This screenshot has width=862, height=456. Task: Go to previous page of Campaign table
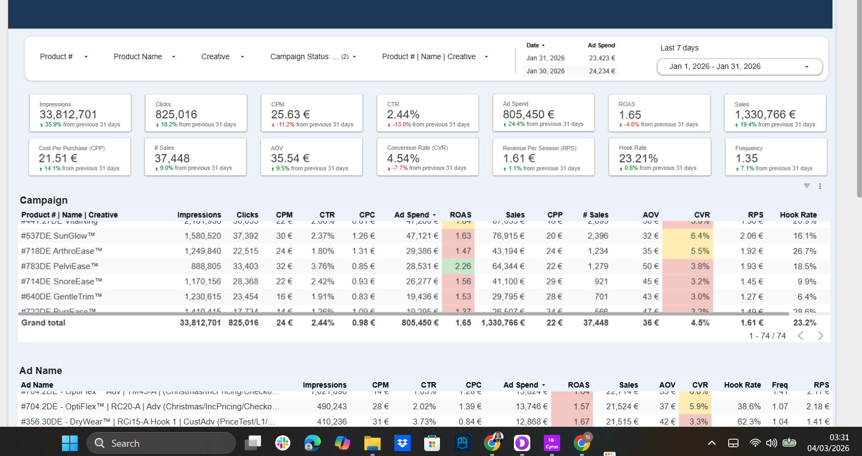tap(801, 336)
